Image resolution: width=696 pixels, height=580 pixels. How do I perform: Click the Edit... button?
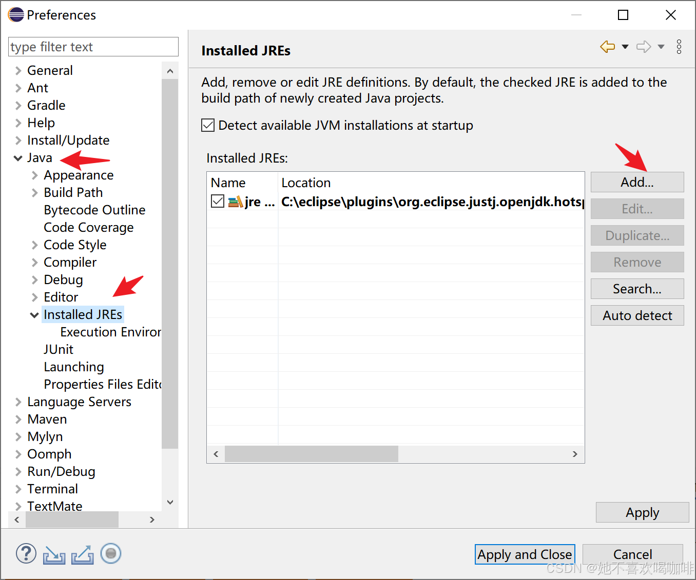(637, 209)
